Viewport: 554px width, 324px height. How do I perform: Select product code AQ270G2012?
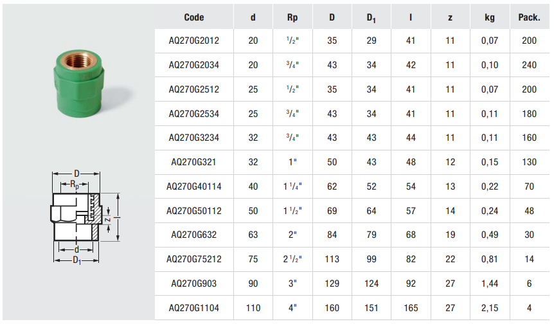tap(194, 41)
